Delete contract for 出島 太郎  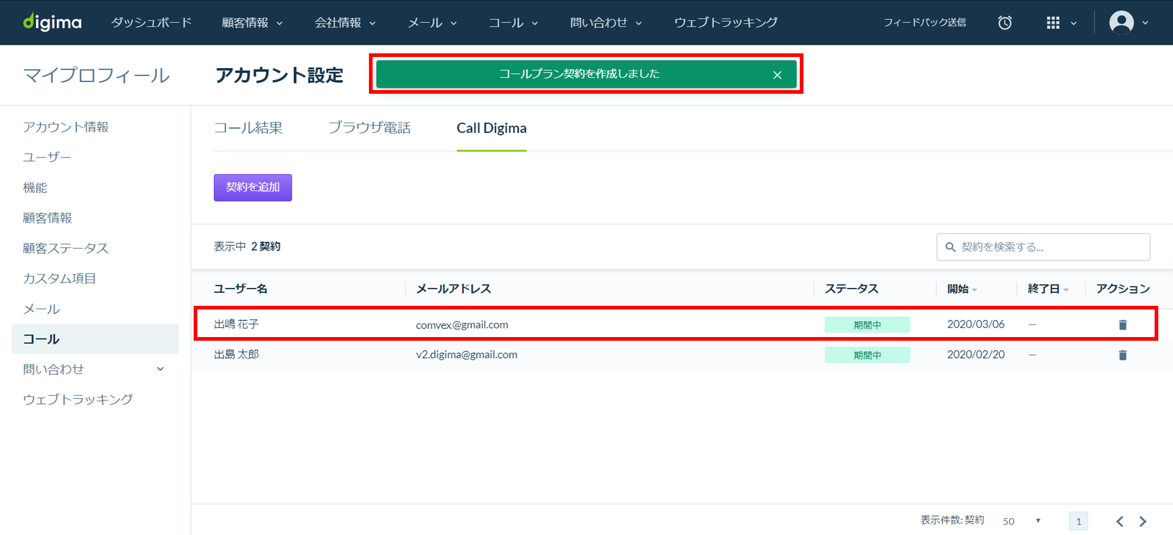pos(1122,355)
